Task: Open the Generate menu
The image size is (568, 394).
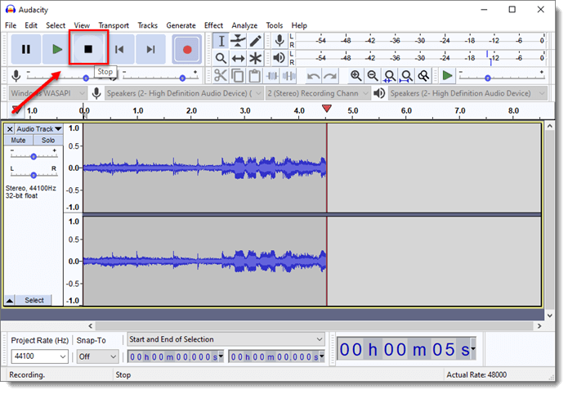Action: (181, 25)
